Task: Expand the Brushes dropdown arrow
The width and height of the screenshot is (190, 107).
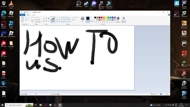Action: [x=53, y=22]
